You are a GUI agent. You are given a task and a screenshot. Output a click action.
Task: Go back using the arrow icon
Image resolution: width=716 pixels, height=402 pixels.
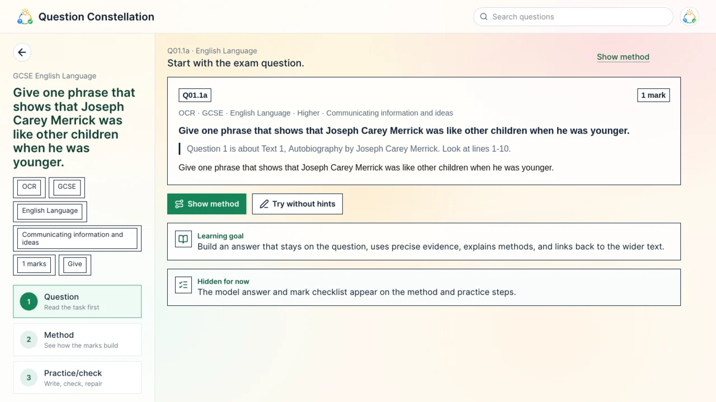tap(22, 52)
